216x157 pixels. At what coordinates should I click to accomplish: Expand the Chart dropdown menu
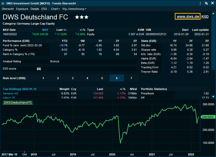55,9
